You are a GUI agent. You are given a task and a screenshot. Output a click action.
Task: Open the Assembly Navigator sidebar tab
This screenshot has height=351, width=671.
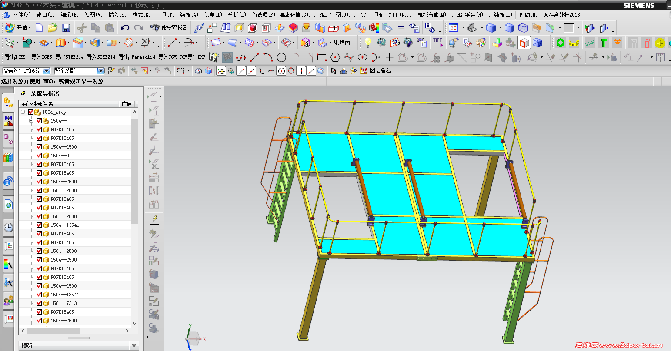tap(8, 103)
